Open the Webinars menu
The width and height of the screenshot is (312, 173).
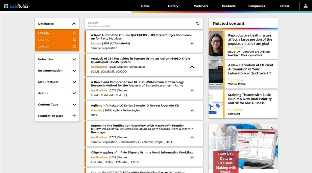[201, 6]
